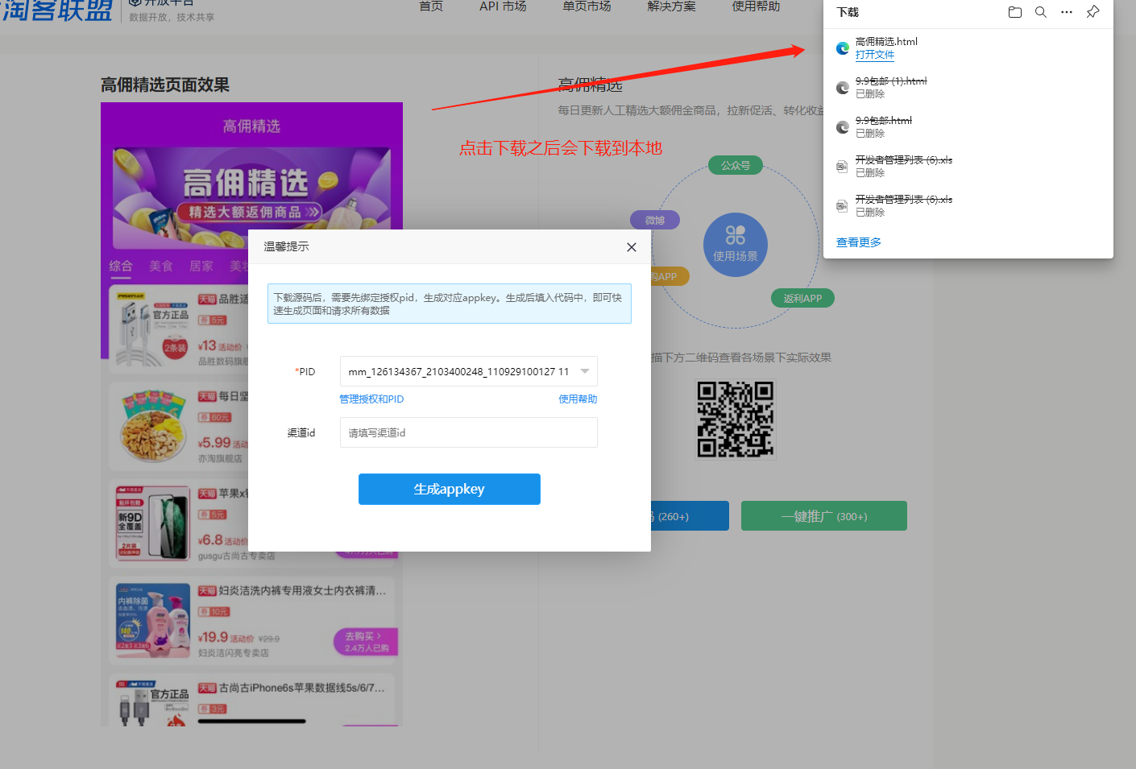Open the 管理授权和PID link

point(371,399)
